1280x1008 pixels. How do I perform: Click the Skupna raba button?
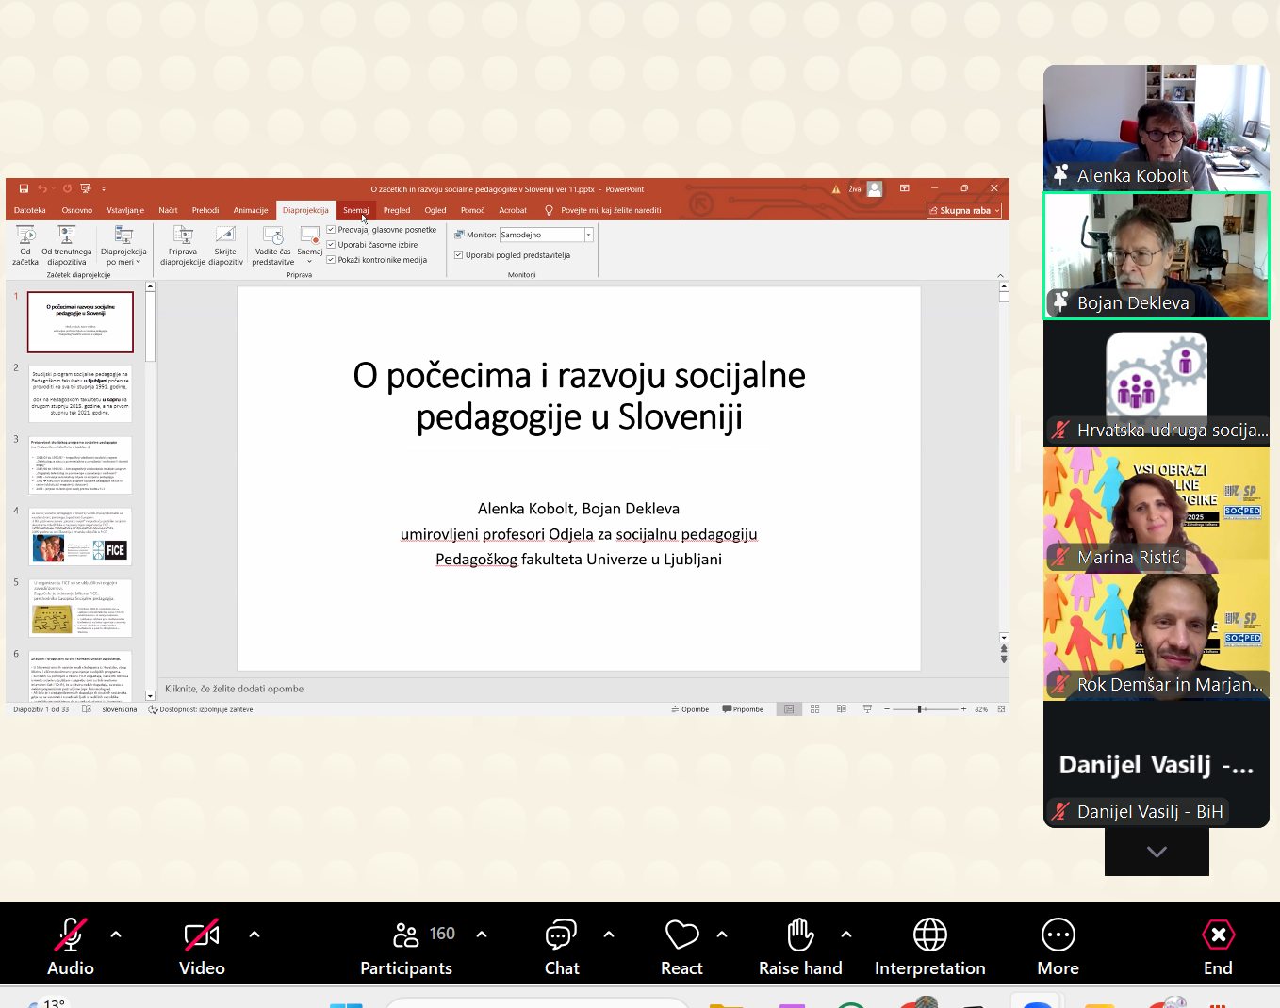pos(964,210)
